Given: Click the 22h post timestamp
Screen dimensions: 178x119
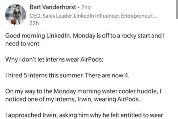Looking at the screenshot, I should pos(34,24).
